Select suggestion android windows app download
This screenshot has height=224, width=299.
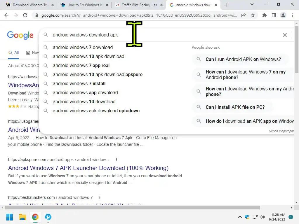[x=85, y=92]
